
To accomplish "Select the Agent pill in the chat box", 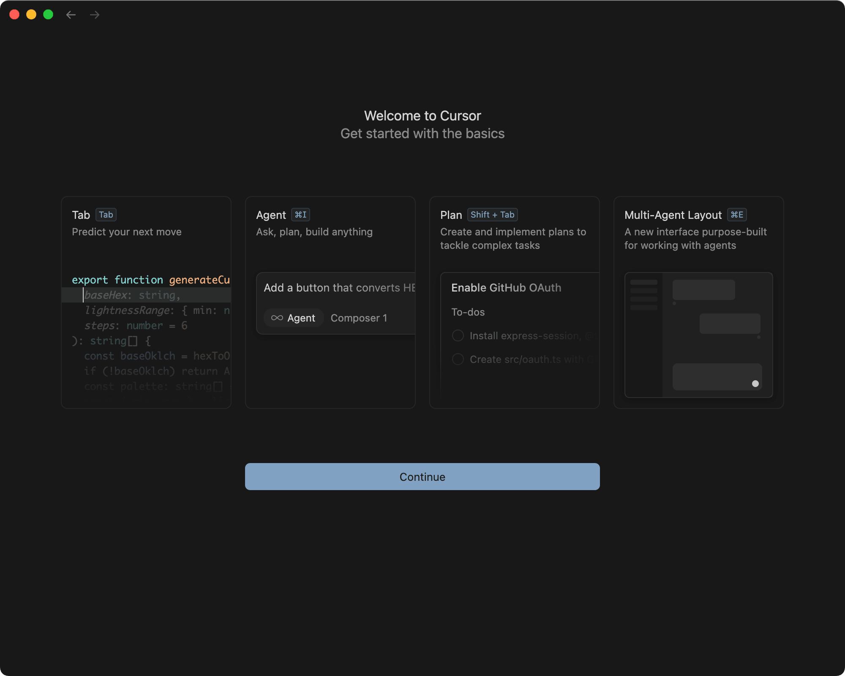I will click(294, 318).
